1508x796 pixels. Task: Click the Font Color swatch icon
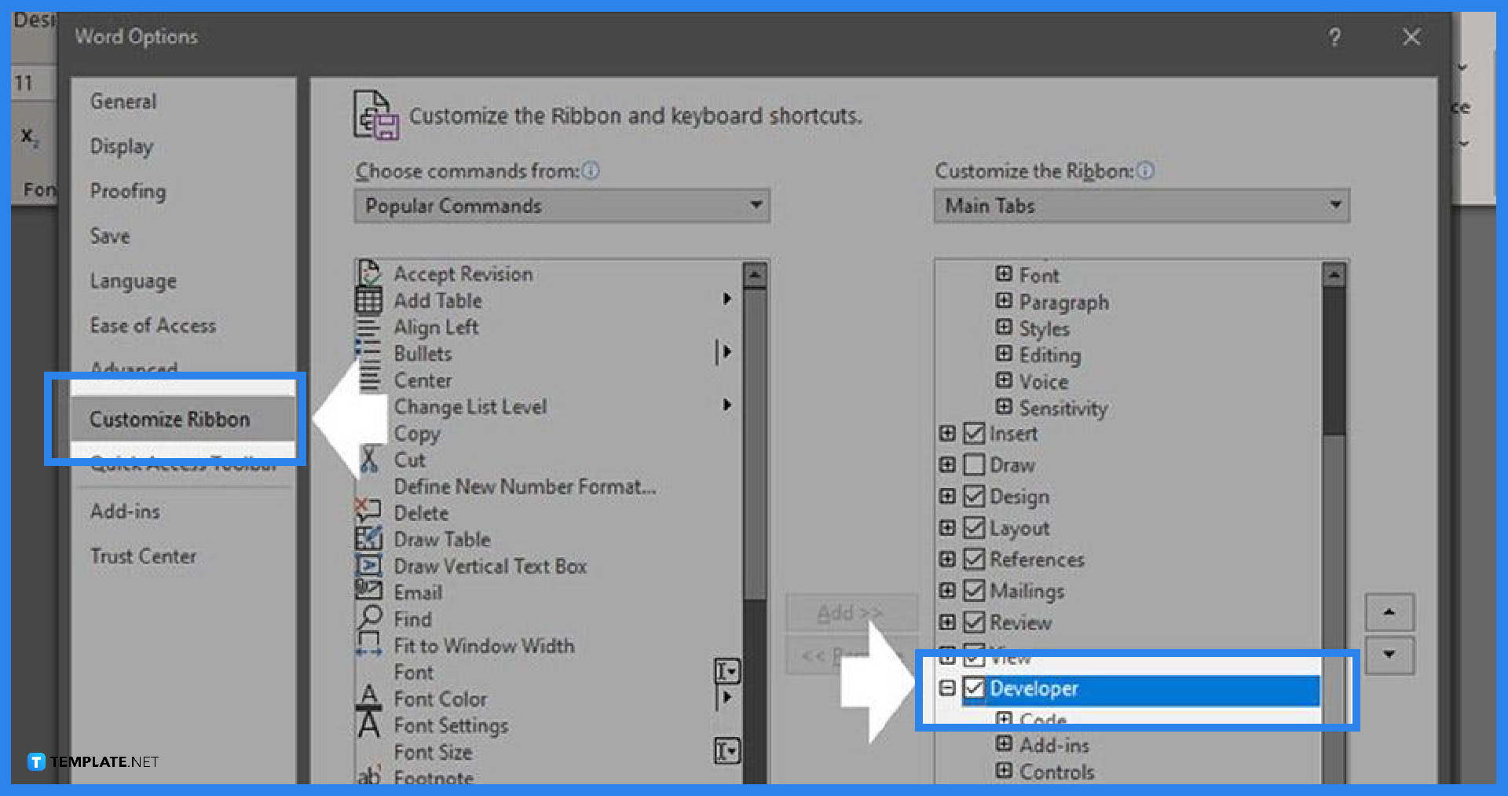coord(369,698)
